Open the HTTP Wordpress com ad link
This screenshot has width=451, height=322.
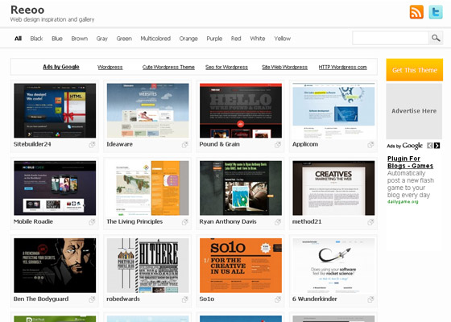tap(342, 68)
